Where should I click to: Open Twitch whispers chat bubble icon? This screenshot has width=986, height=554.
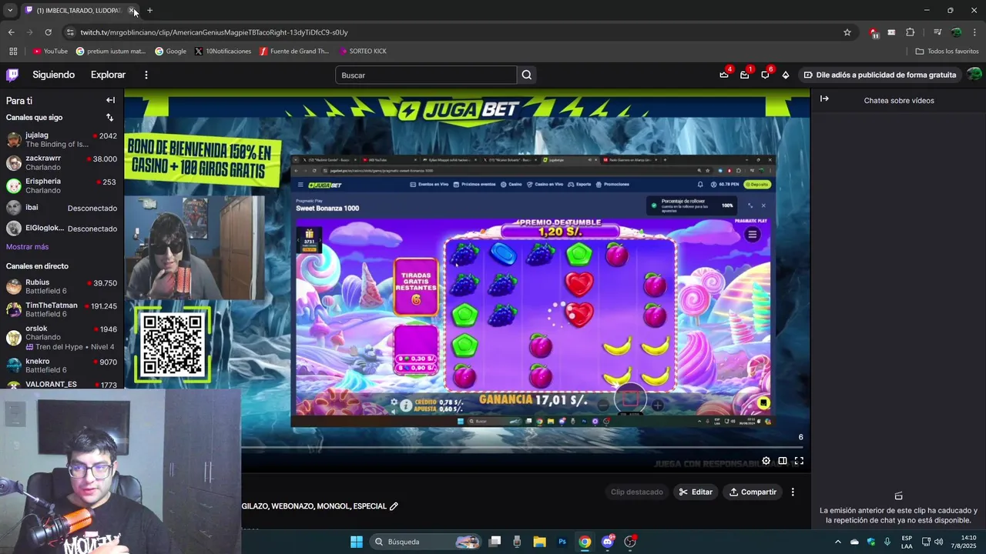(765, 75)
